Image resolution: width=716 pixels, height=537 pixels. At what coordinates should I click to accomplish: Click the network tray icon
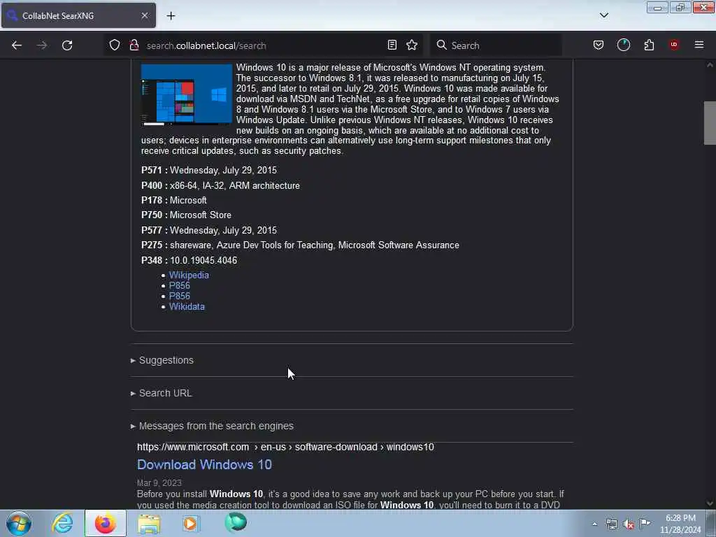pyautogui.click(x=612, y=524)
